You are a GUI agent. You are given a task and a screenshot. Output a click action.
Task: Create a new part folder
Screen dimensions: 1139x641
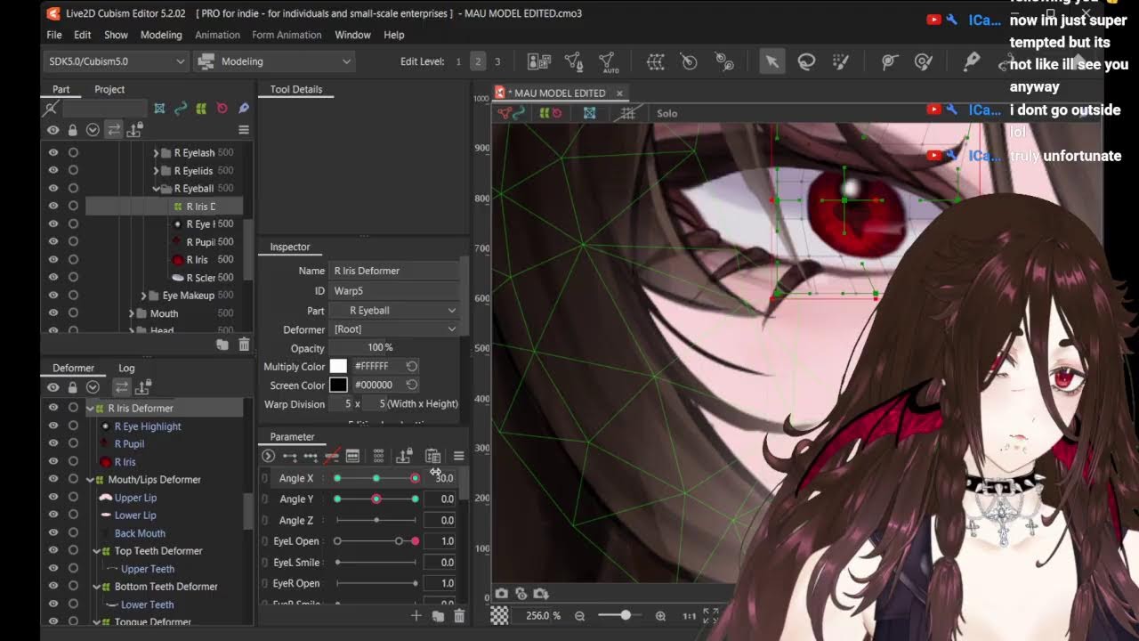pos(222,345)
